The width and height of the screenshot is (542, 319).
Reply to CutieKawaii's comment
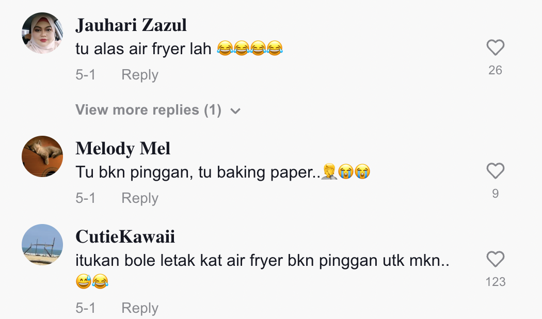(x=140, y=308)
